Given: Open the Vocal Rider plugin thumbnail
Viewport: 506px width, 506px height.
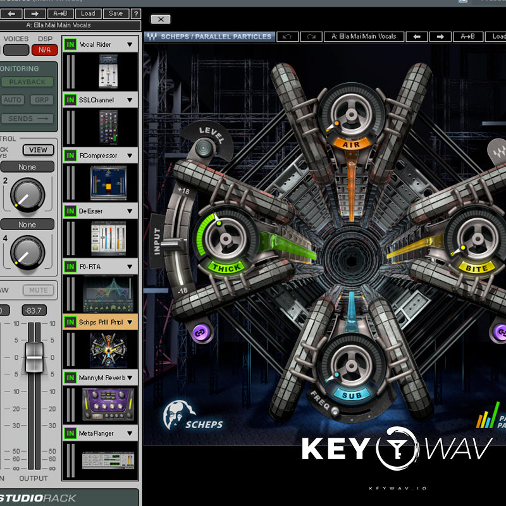Looking at the screenshot, I should [x=108, y=71].
